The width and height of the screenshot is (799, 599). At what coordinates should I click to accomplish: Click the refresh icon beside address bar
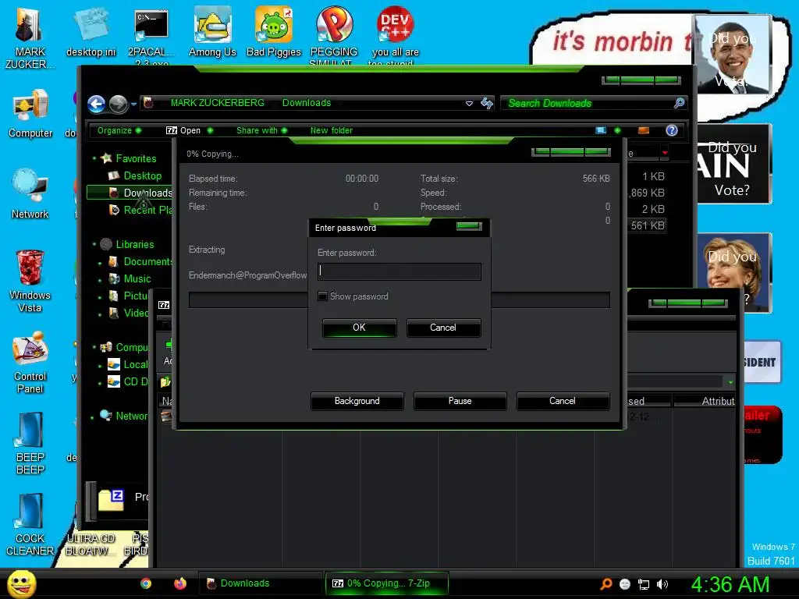point(487,104)
